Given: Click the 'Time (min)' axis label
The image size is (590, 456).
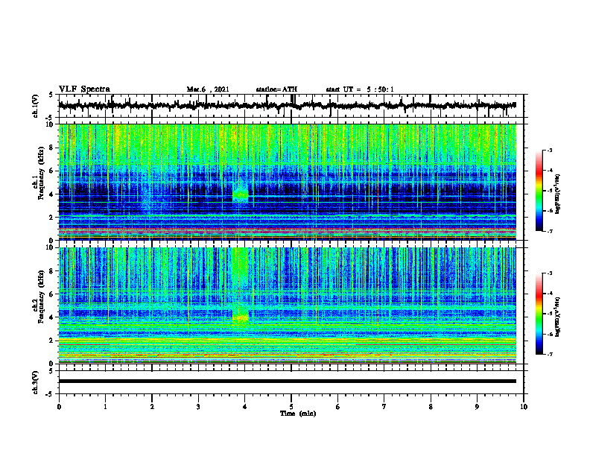Looking at the screenshot, I should (298, 413).
